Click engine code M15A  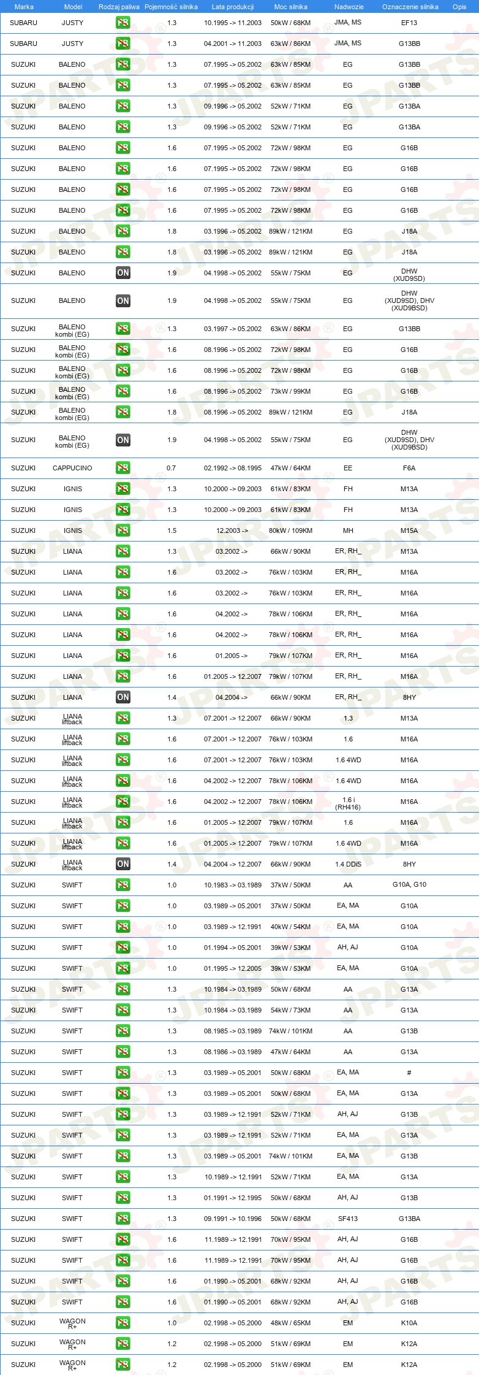(x=409, y=530)
